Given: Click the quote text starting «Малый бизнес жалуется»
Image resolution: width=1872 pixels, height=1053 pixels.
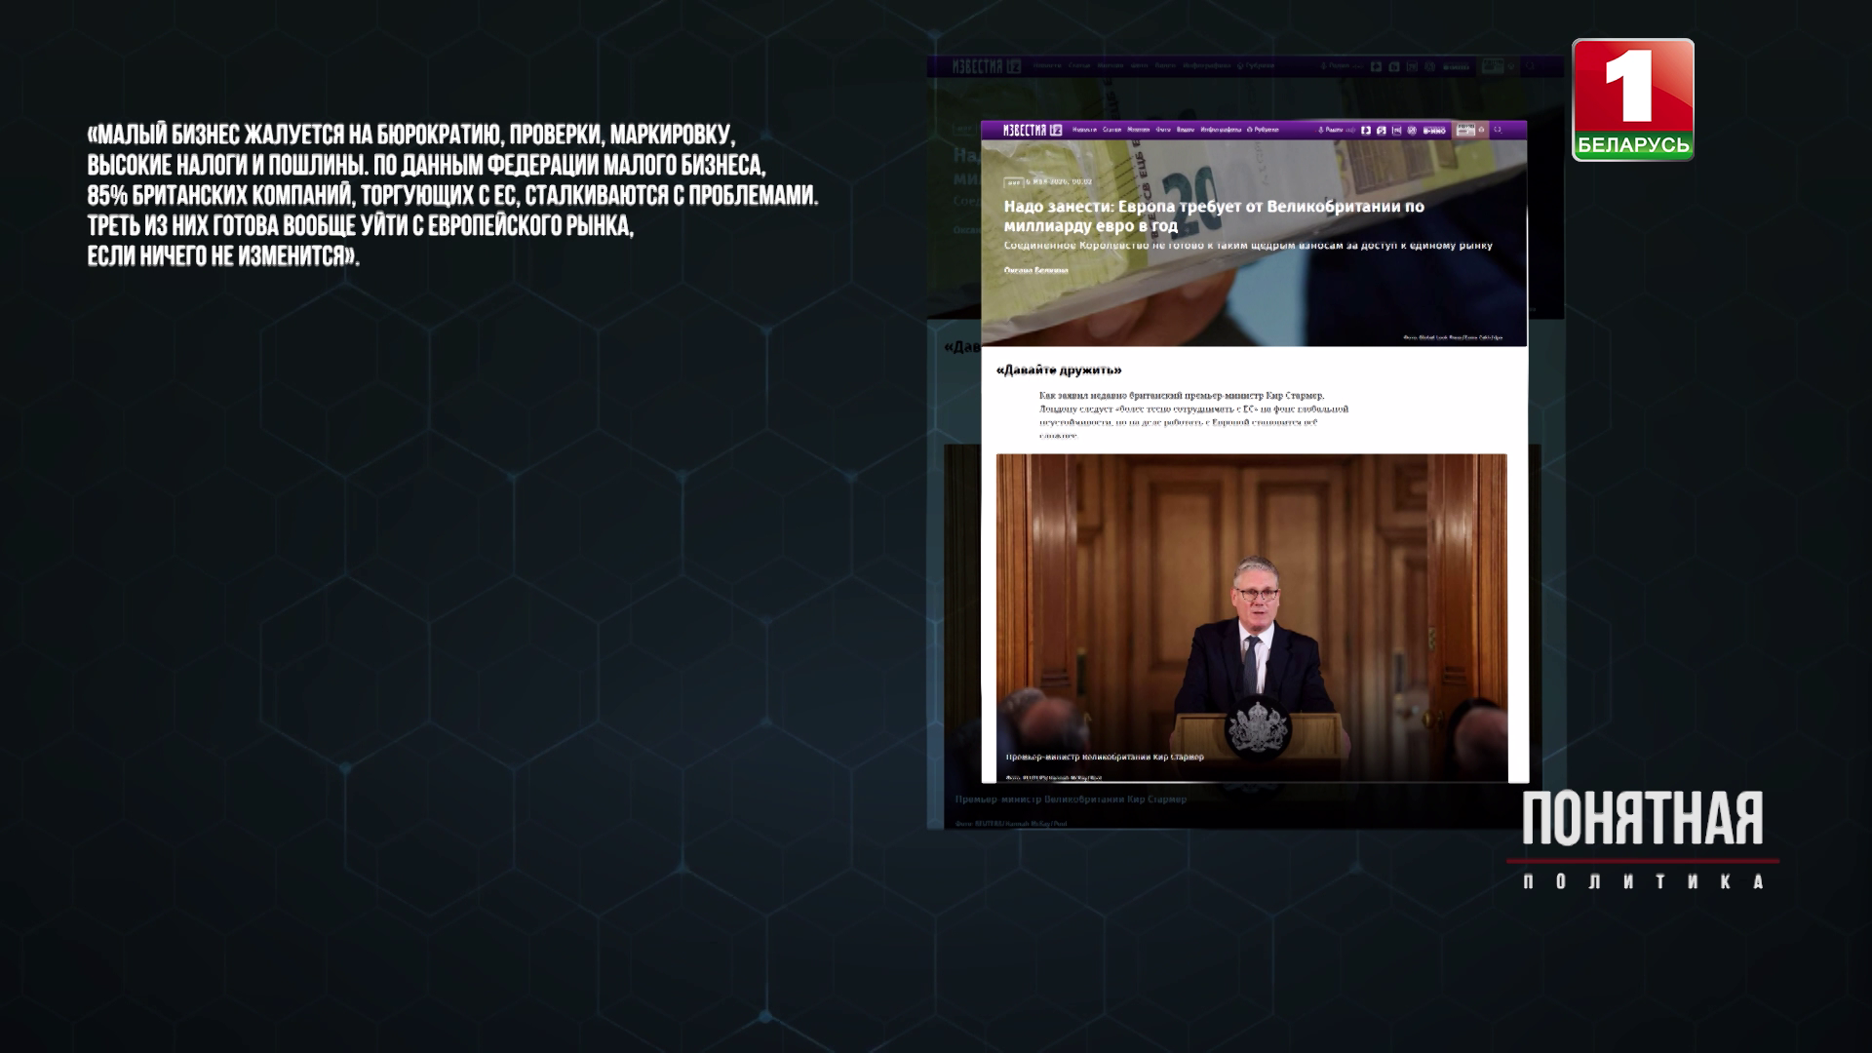Looking at the screenshot, I should click(x=452, y=195).
